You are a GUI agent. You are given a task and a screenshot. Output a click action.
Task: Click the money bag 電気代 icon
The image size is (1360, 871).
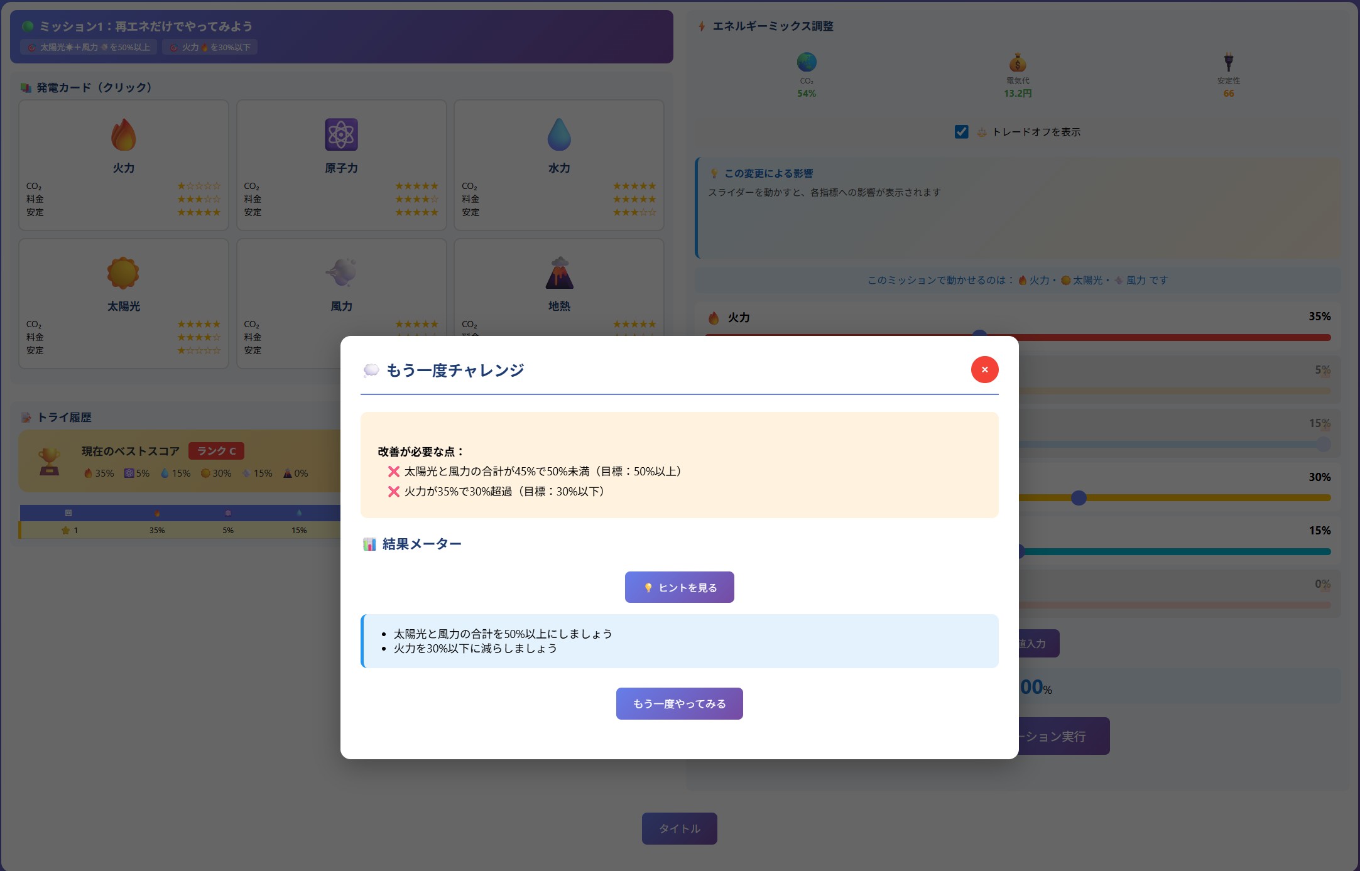1018,62
